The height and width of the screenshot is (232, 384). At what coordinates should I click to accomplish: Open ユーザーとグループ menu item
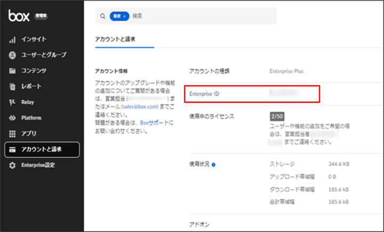pyautogui.click(x=44, y=55)
